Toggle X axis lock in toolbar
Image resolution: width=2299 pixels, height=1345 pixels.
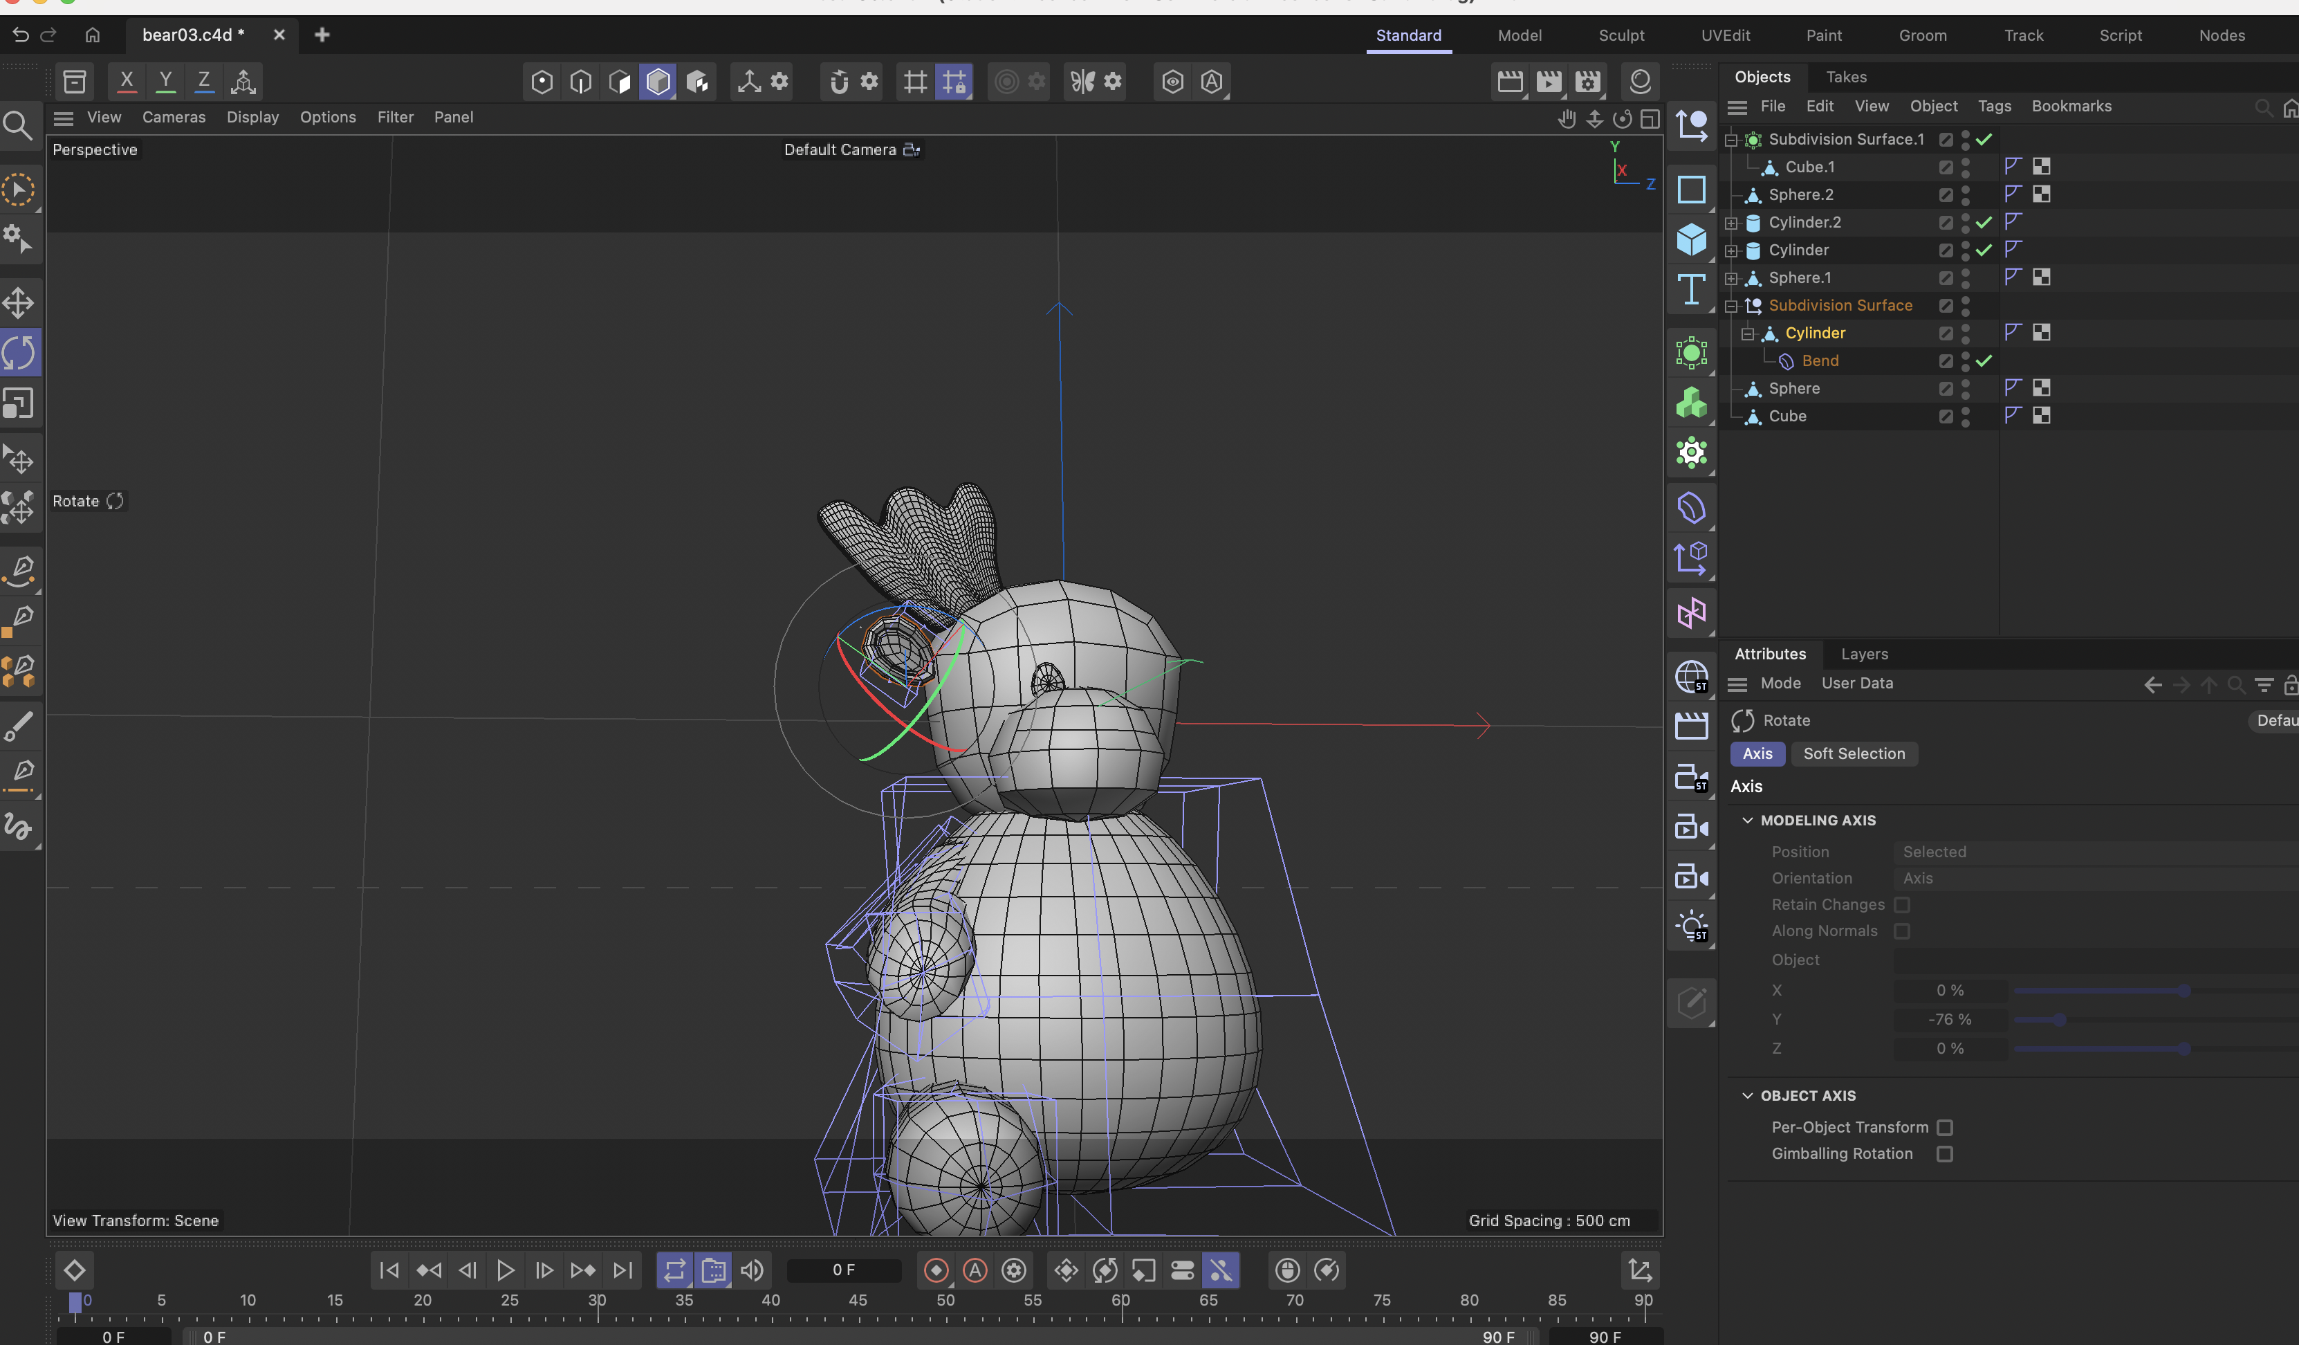pos(127,81)
